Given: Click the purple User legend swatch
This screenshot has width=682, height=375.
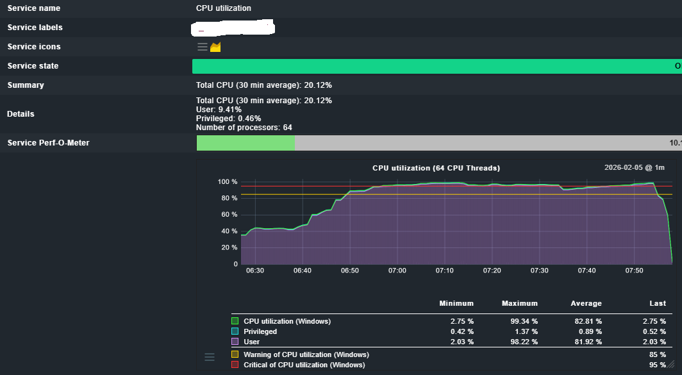Looking at the screenshot, I should pyautogui.click(x=235, y=342).
